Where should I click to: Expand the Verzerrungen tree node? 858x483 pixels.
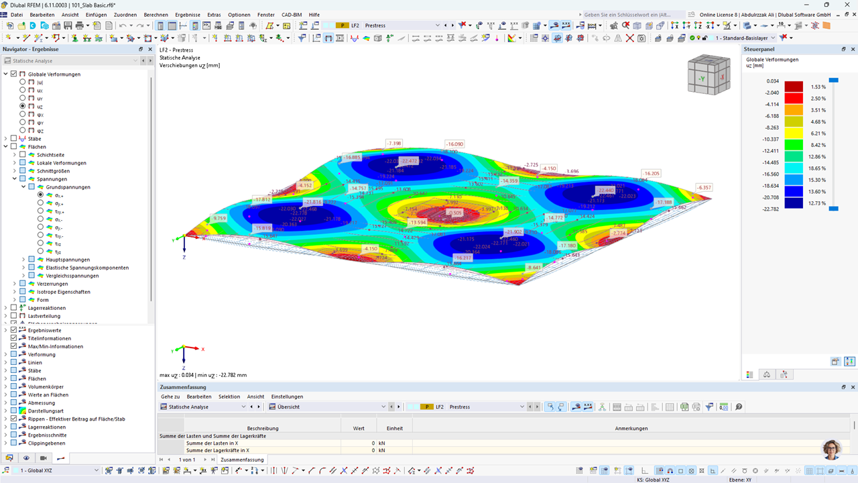click(15, 283)
